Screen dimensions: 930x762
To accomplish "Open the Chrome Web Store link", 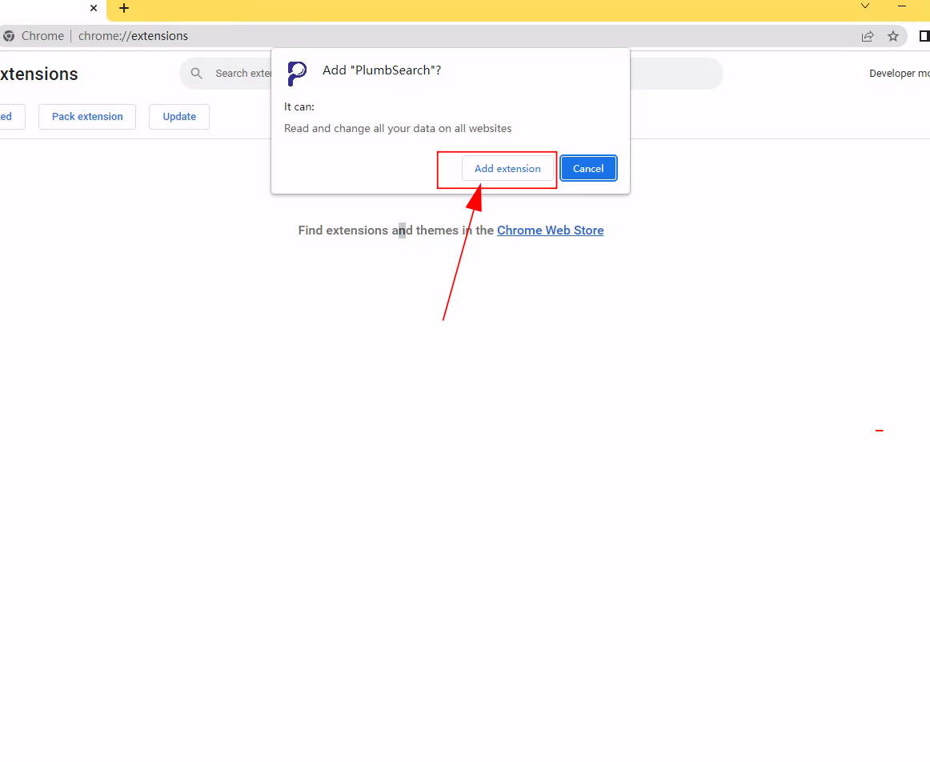I will [x=550, y=231].
